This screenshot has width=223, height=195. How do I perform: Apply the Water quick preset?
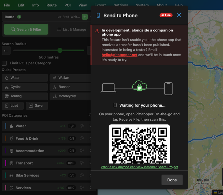pos(25,78)
